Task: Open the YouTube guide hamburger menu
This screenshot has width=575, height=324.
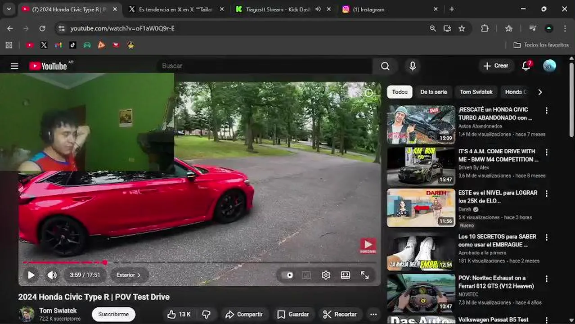Action: 14,66
